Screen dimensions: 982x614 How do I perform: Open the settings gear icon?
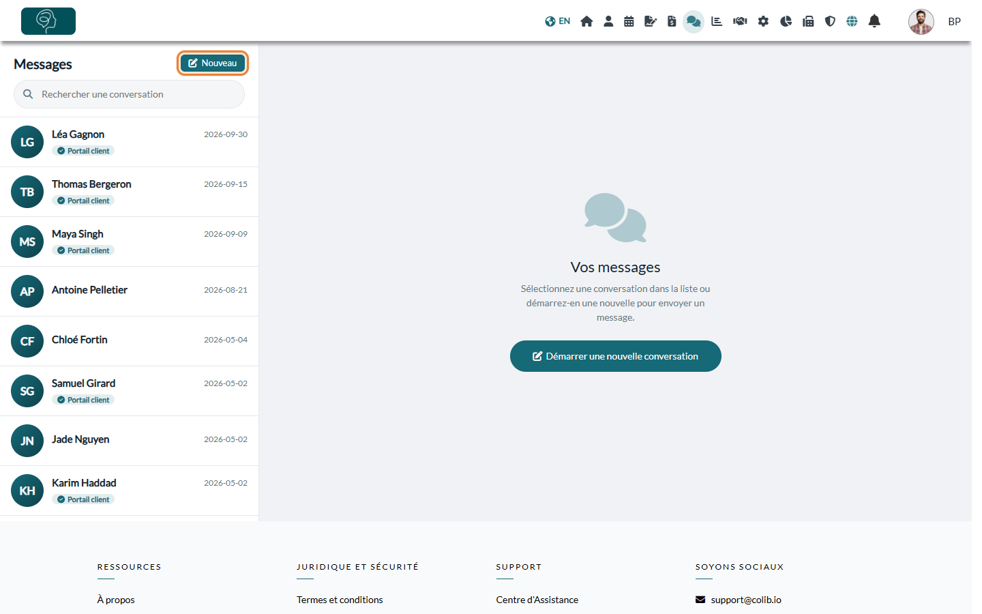tap(763, 21)
